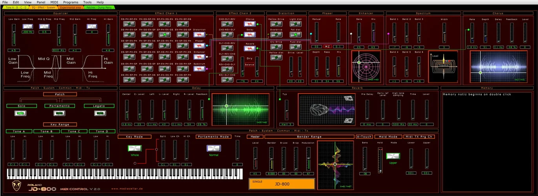Open the File menu
Viewport: 538px width, 196px height.
click(x=5, y=2)
